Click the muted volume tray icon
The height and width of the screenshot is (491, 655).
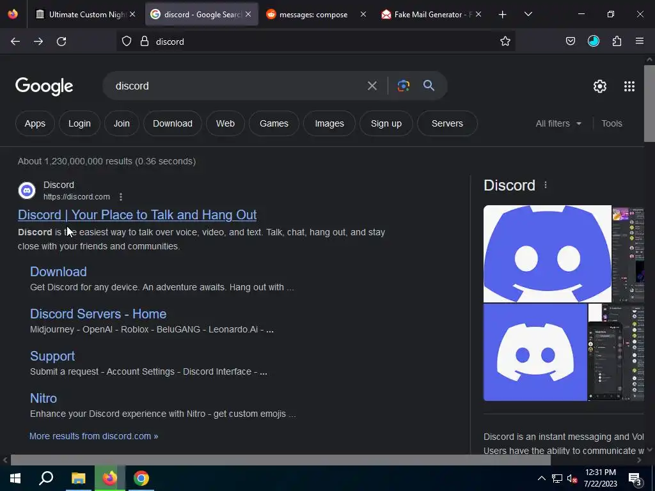click(x=572, y=478)
